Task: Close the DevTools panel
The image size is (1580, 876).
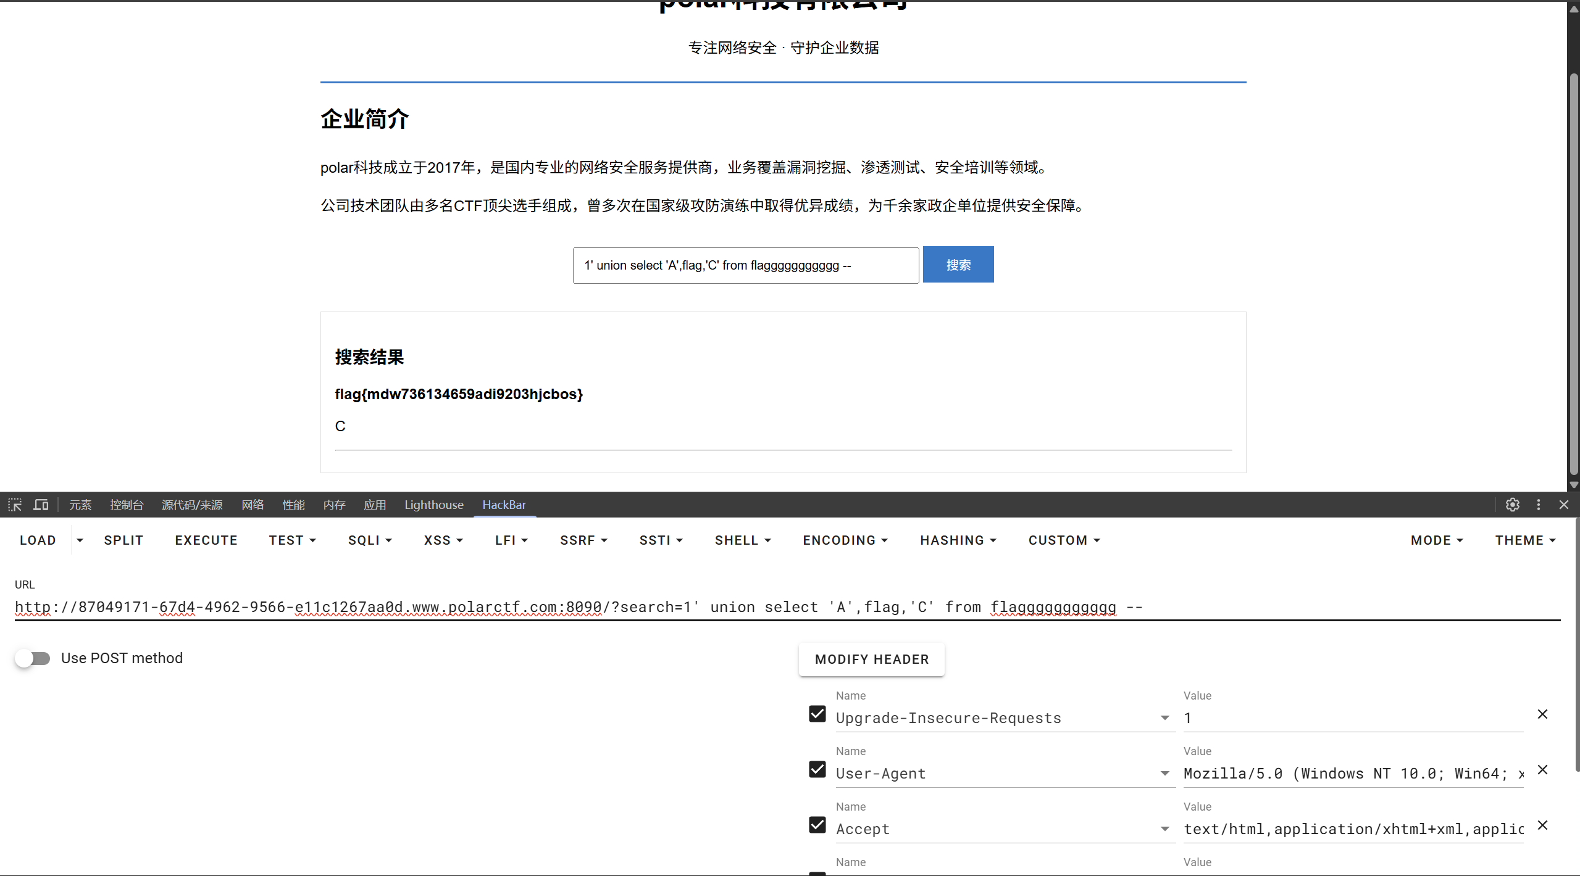Action: 1563,505
